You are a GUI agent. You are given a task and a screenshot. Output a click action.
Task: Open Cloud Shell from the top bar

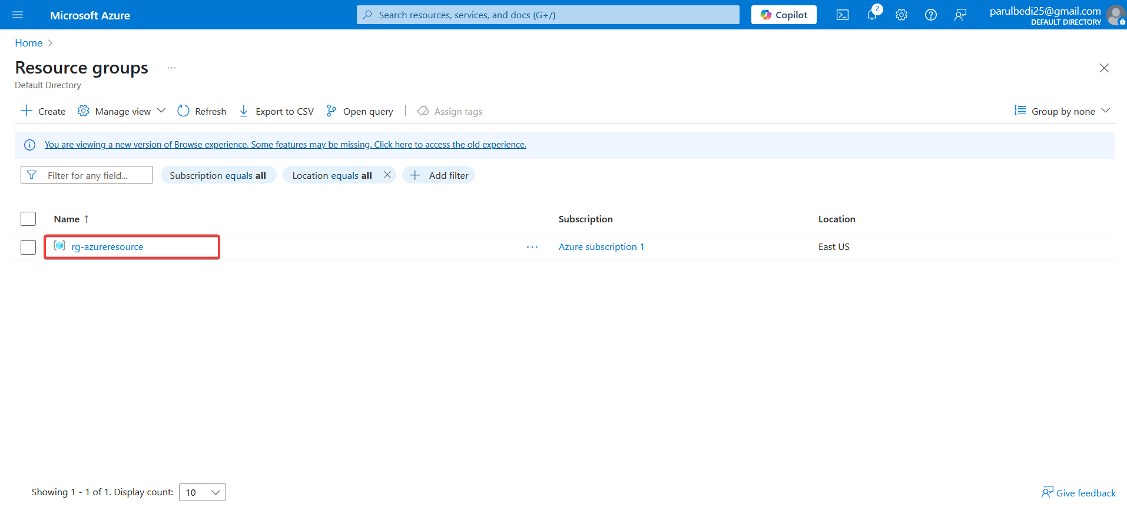click(843, 15)
